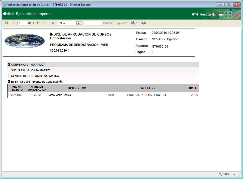Select the approval level value 75,00
This screenshot has width=243, height=179.
pos(37,95)
